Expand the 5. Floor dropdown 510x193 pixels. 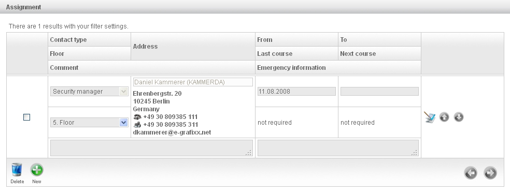coord(89,123)
